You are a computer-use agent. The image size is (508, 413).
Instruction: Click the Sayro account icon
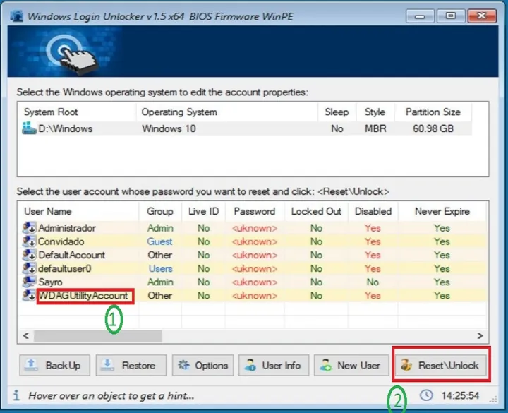pos(29,282)
